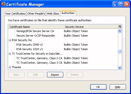Image resolution: width=131 pixels, height=94 pixels.
Task: Switch to Web Sites tab
Action: 53,14
